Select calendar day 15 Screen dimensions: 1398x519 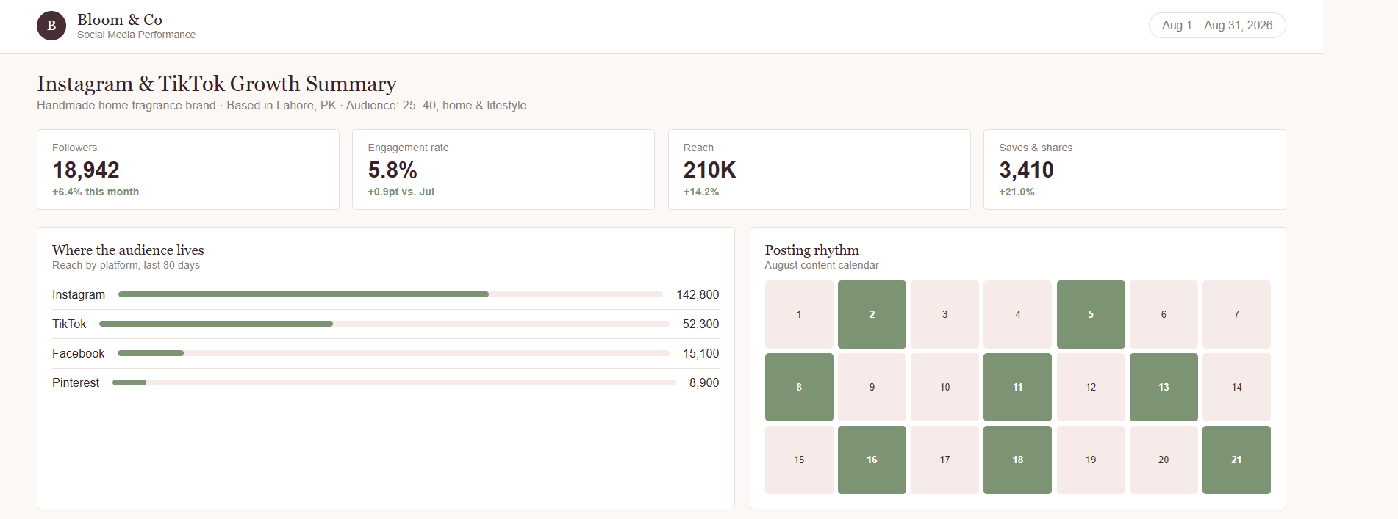[799, 460]
